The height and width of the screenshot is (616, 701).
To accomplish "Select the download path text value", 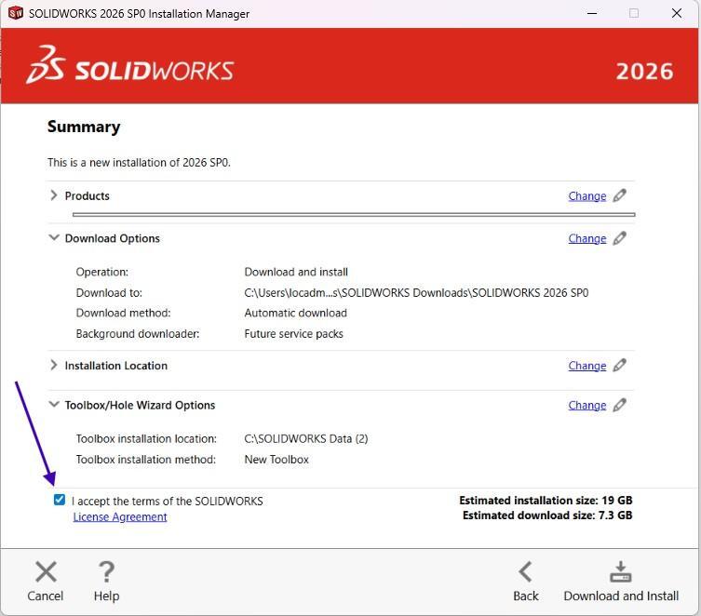I will [416, 292].
